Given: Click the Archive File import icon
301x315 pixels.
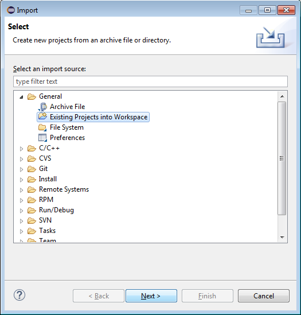Looking at the screenshot, I should [x=42, y=107].
